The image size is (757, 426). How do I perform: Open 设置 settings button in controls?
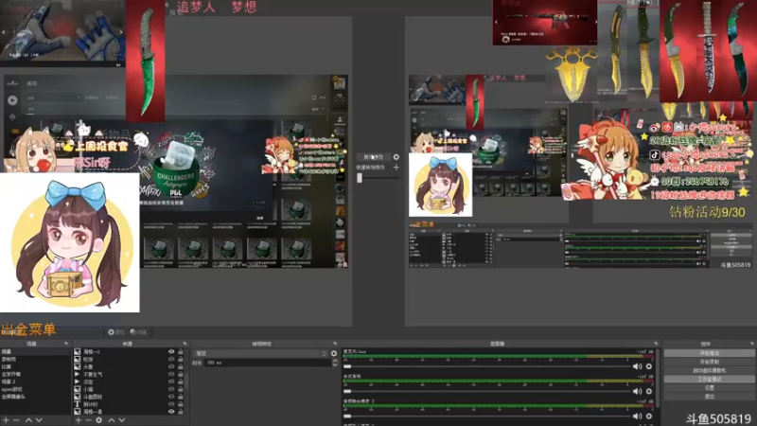(x=709, y=388)
